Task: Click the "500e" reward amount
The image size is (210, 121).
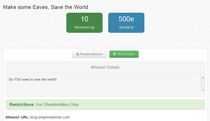Action: [x=126, y=19]
